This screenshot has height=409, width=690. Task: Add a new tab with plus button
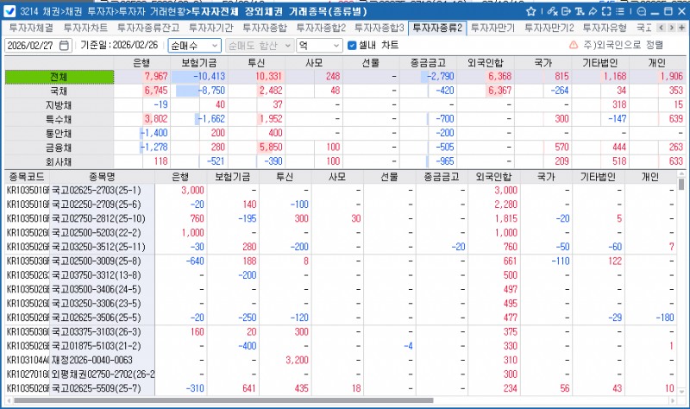(x=681, y=28)
